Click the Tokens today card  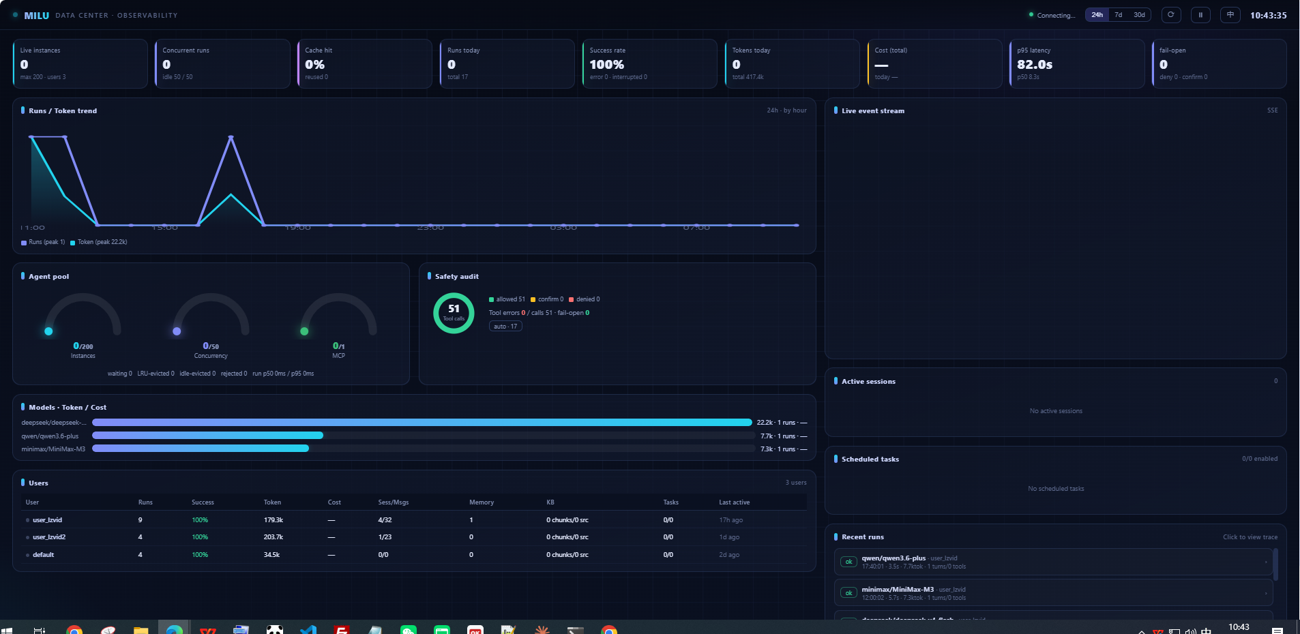[x=793, y=63]
